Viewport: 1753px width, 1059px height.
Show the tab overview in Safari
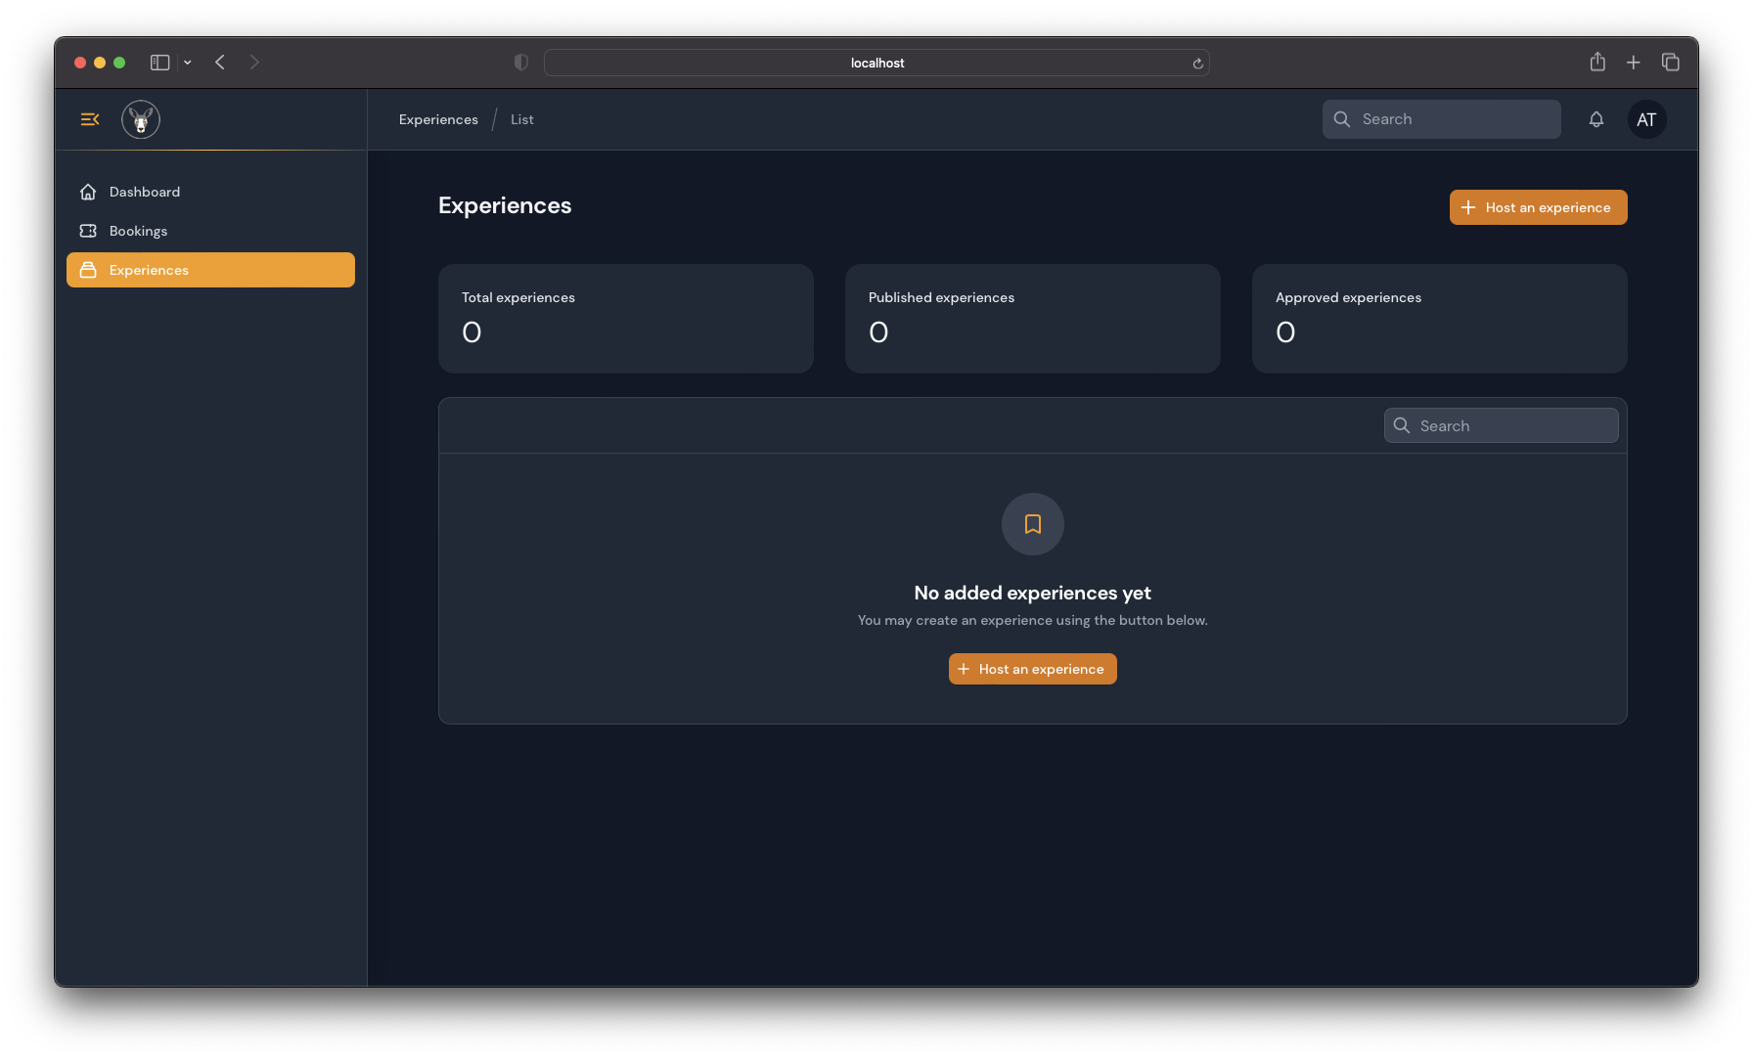(x=1671, y=63)
